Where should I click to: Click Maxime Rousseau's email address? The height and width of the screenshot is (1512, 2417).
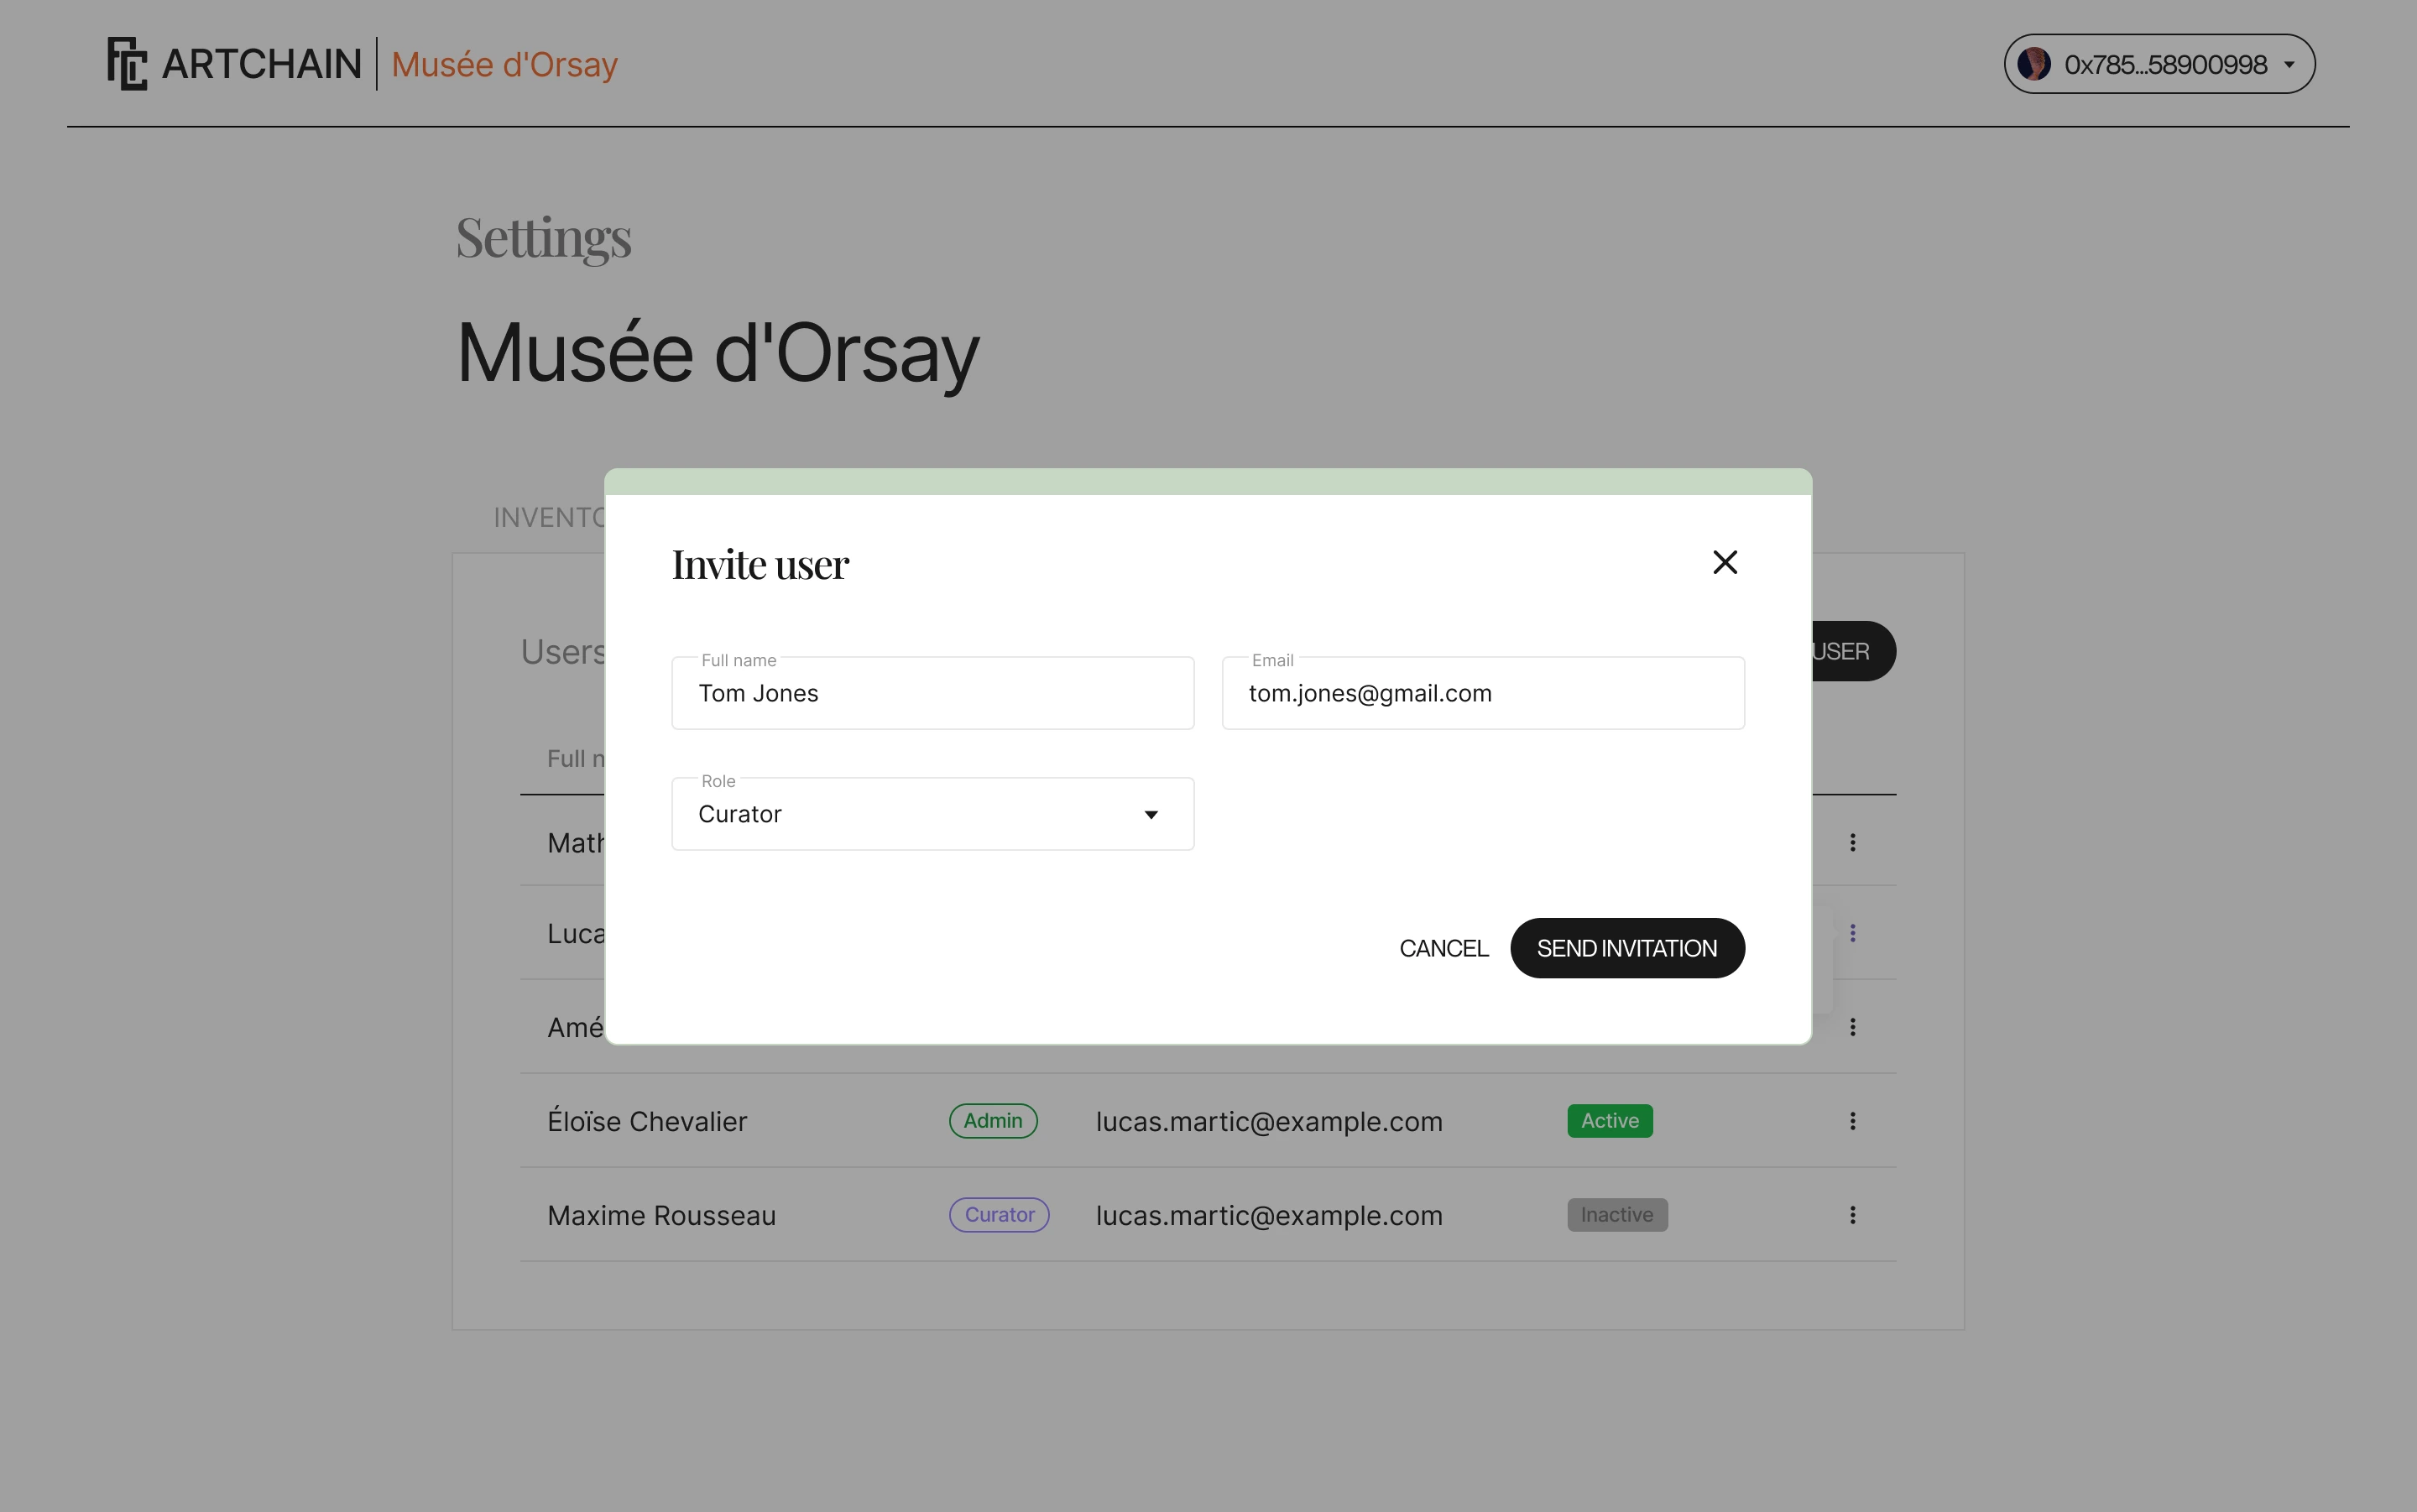tap(1269, 1215)
